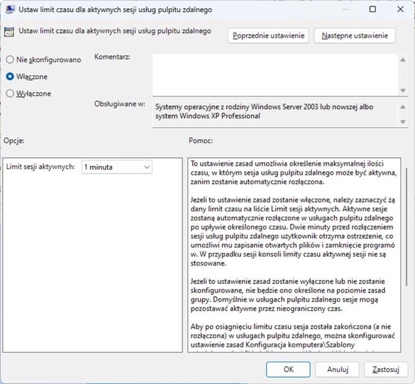Go to "Następne ustawienie"
The image size is (415, 384).
(354, 36)
